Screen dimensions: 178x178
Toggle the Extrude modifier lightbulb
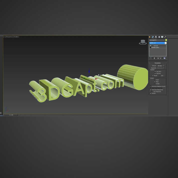(x=151, y=46)
